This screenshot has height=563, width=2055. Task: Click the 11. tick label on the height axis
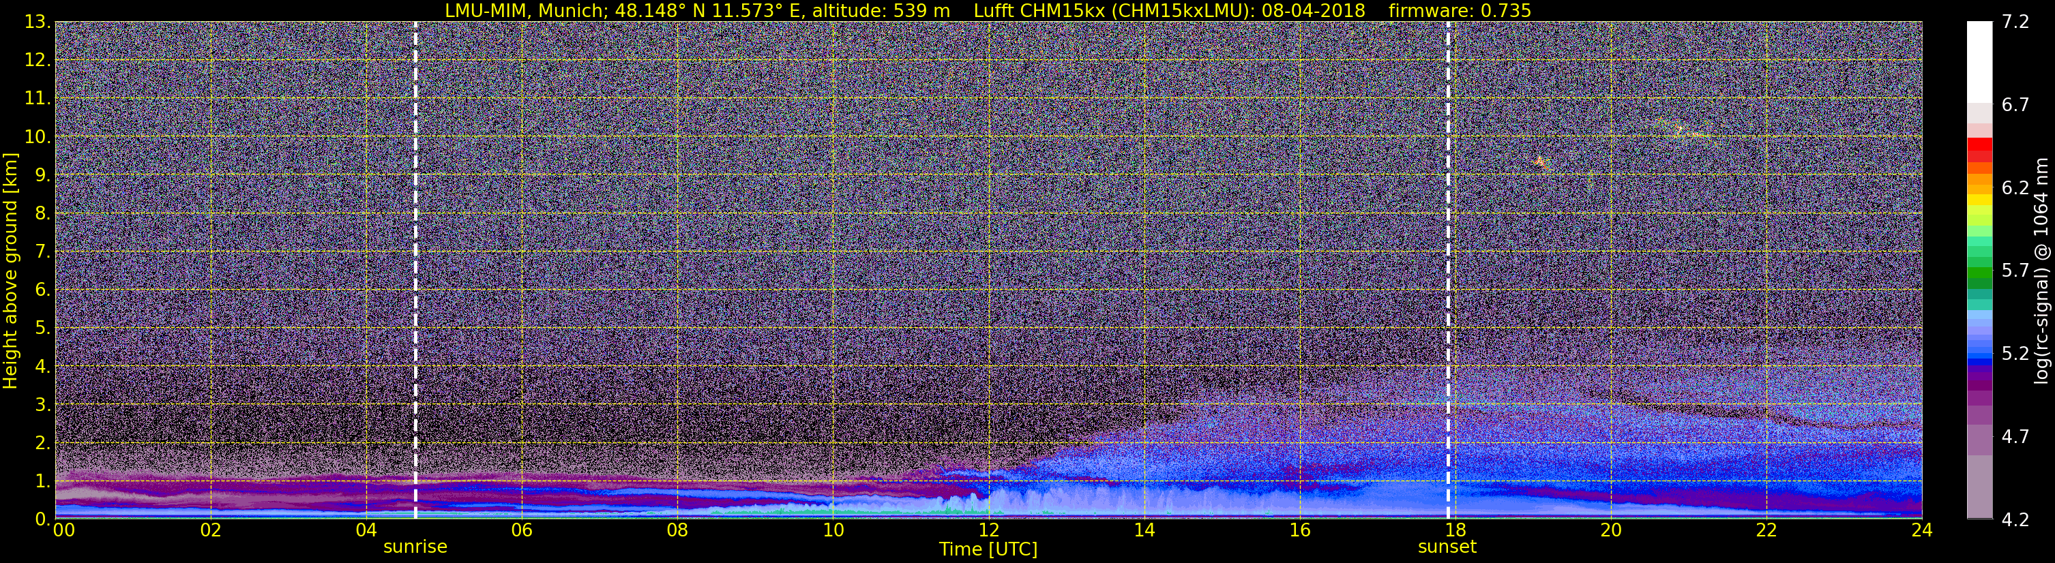[x=38, y=99]
